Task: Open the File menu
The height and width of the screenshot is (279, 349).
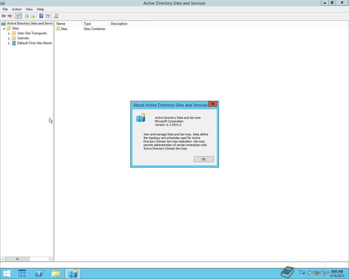Action: [x=5, y=9]
